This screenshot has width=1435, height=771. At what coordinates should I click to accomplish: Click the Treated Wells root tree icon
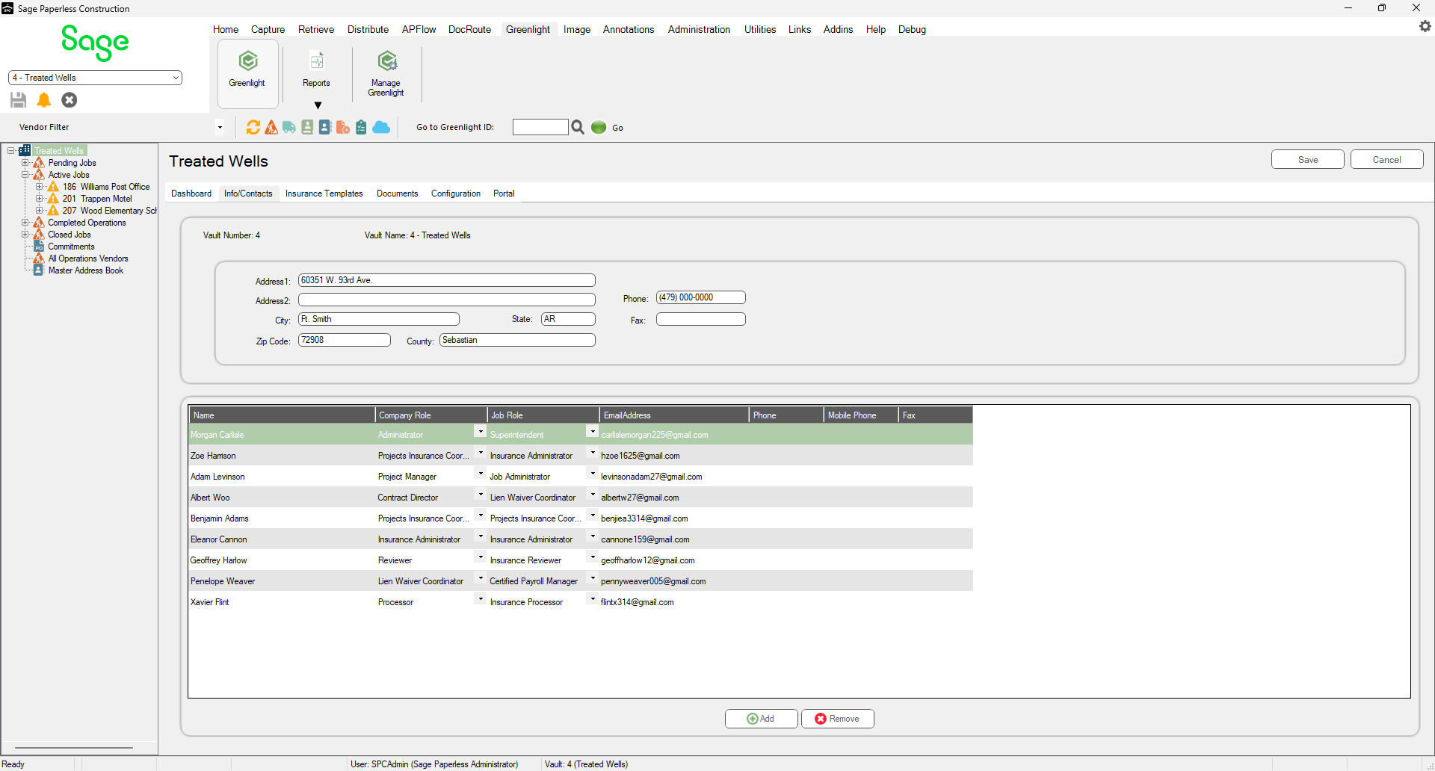point(25,151)
